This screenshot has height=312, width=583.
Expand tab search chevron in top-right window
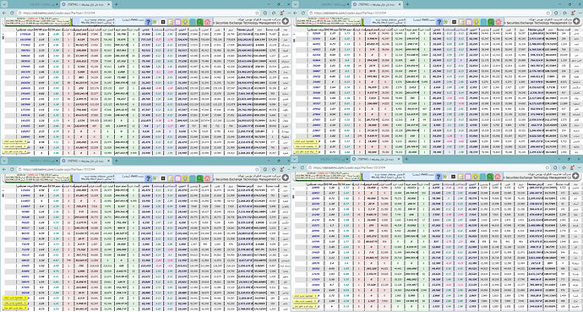[295, 4]
